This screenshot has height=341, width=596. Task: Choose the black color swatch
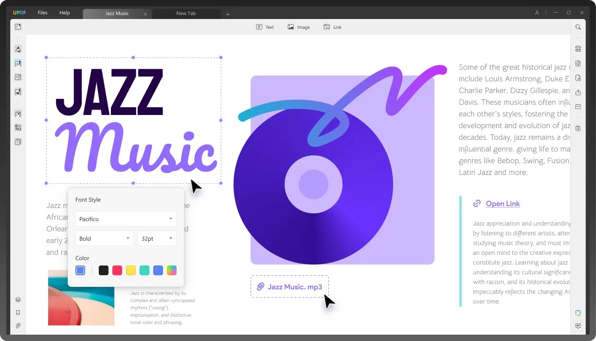pos(104,270)
